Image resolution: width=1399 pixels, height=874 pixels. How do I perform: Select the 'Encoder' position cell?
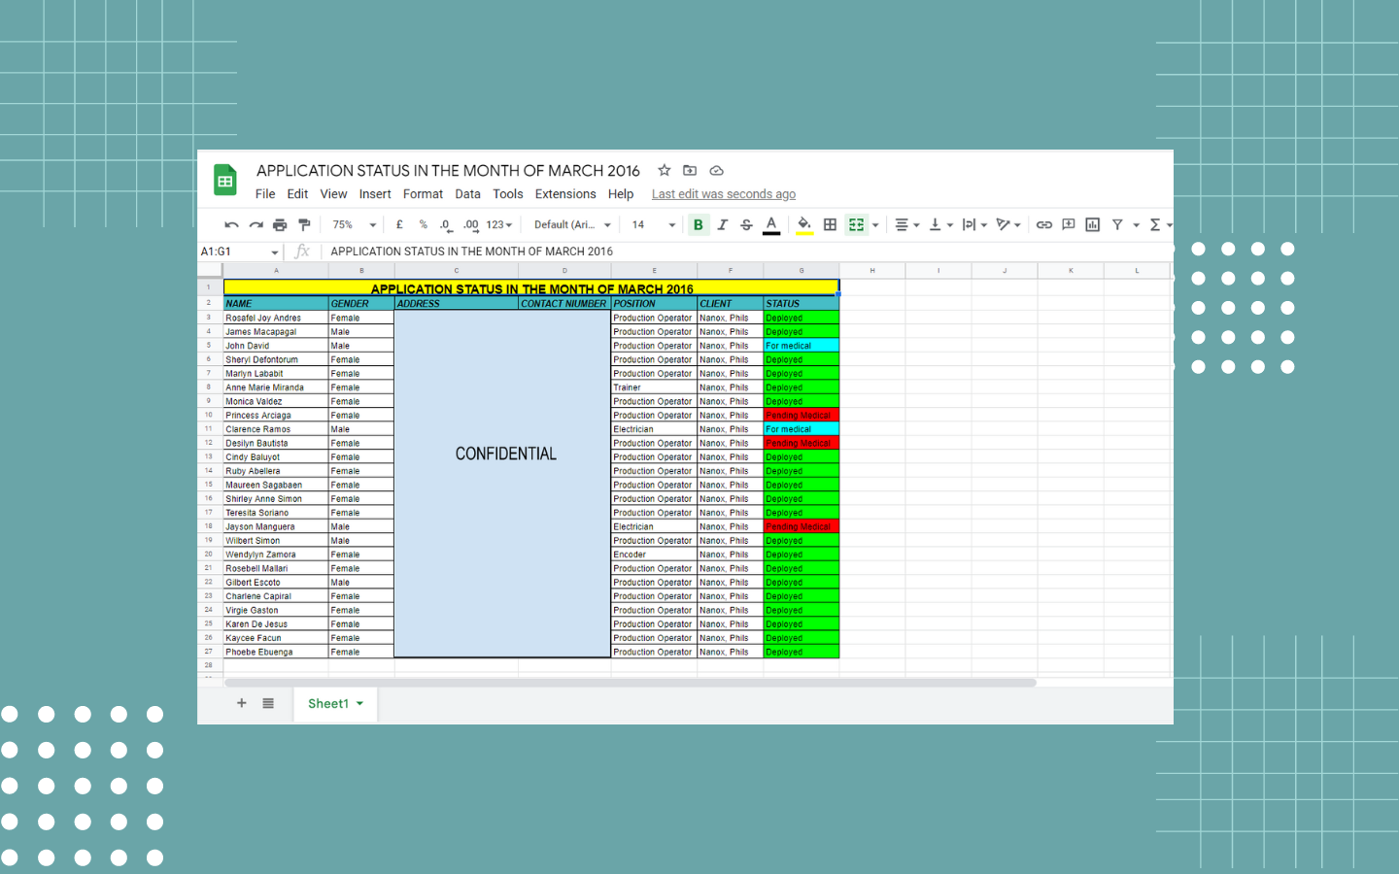tap(654, 555)
